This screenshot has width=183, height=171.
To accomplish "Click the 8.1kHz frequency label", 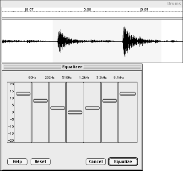I will coord(118,77).
